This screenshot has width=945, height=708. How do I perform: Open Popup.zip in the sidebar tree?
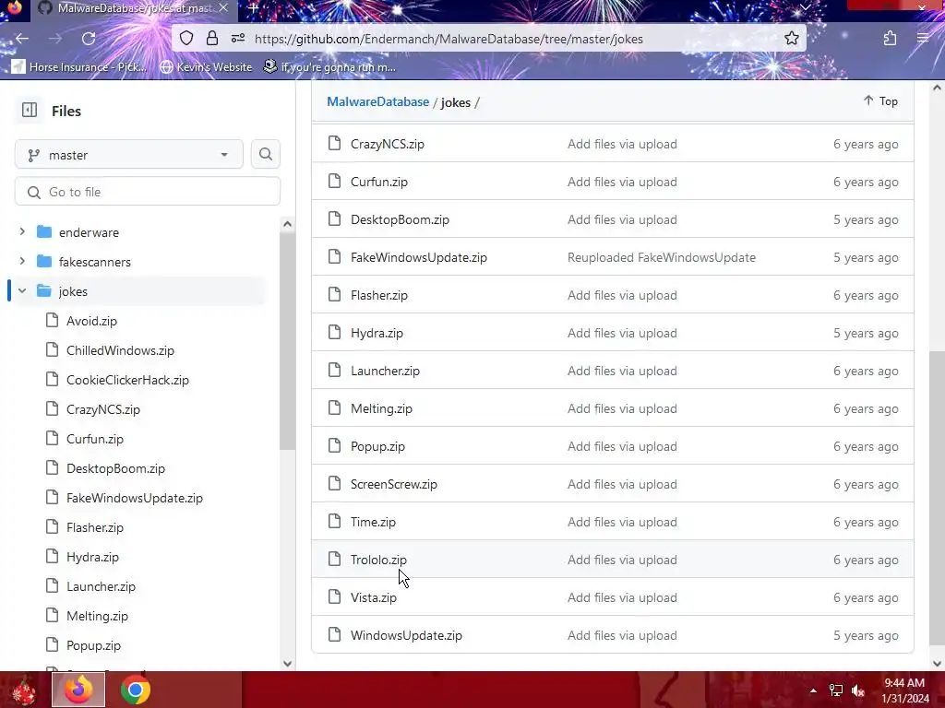pyautogui.click(x=93, y=645)
